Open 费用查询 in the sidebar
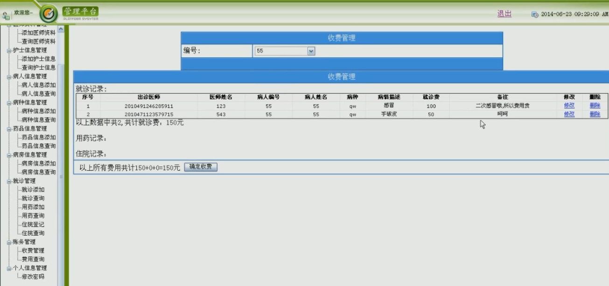The image size is (609, 286). coord(33,259)
